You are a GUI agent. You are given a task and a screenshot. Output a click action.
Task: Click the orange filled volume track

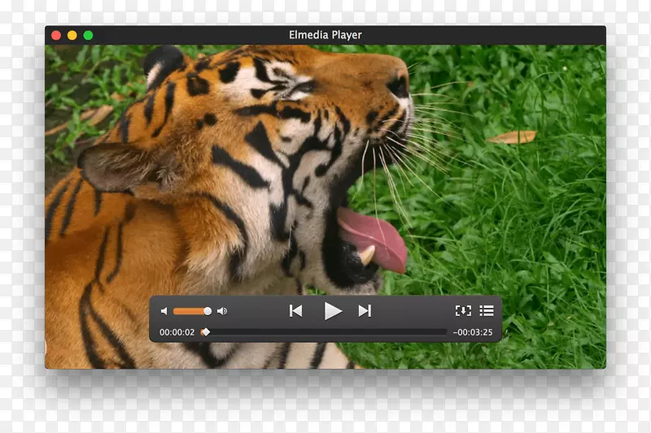[x=189, y=311]
